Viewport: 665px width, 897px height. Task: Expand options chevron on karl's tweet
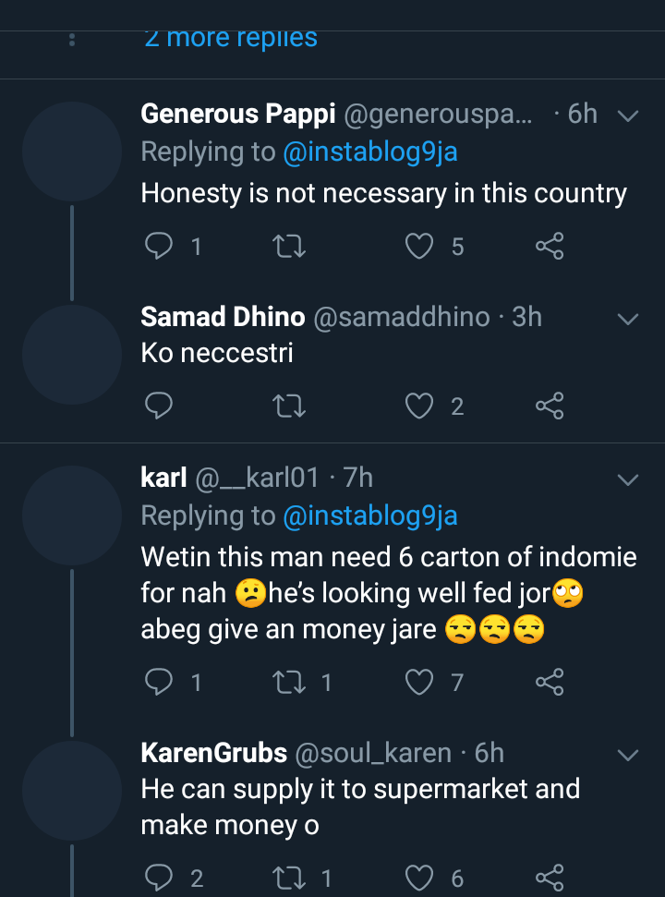628,479
